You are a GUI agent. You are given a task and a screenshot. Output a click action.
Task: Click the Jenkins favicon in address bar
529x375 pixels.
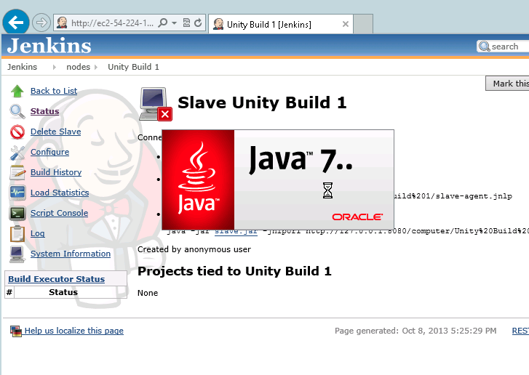(62, 23)
